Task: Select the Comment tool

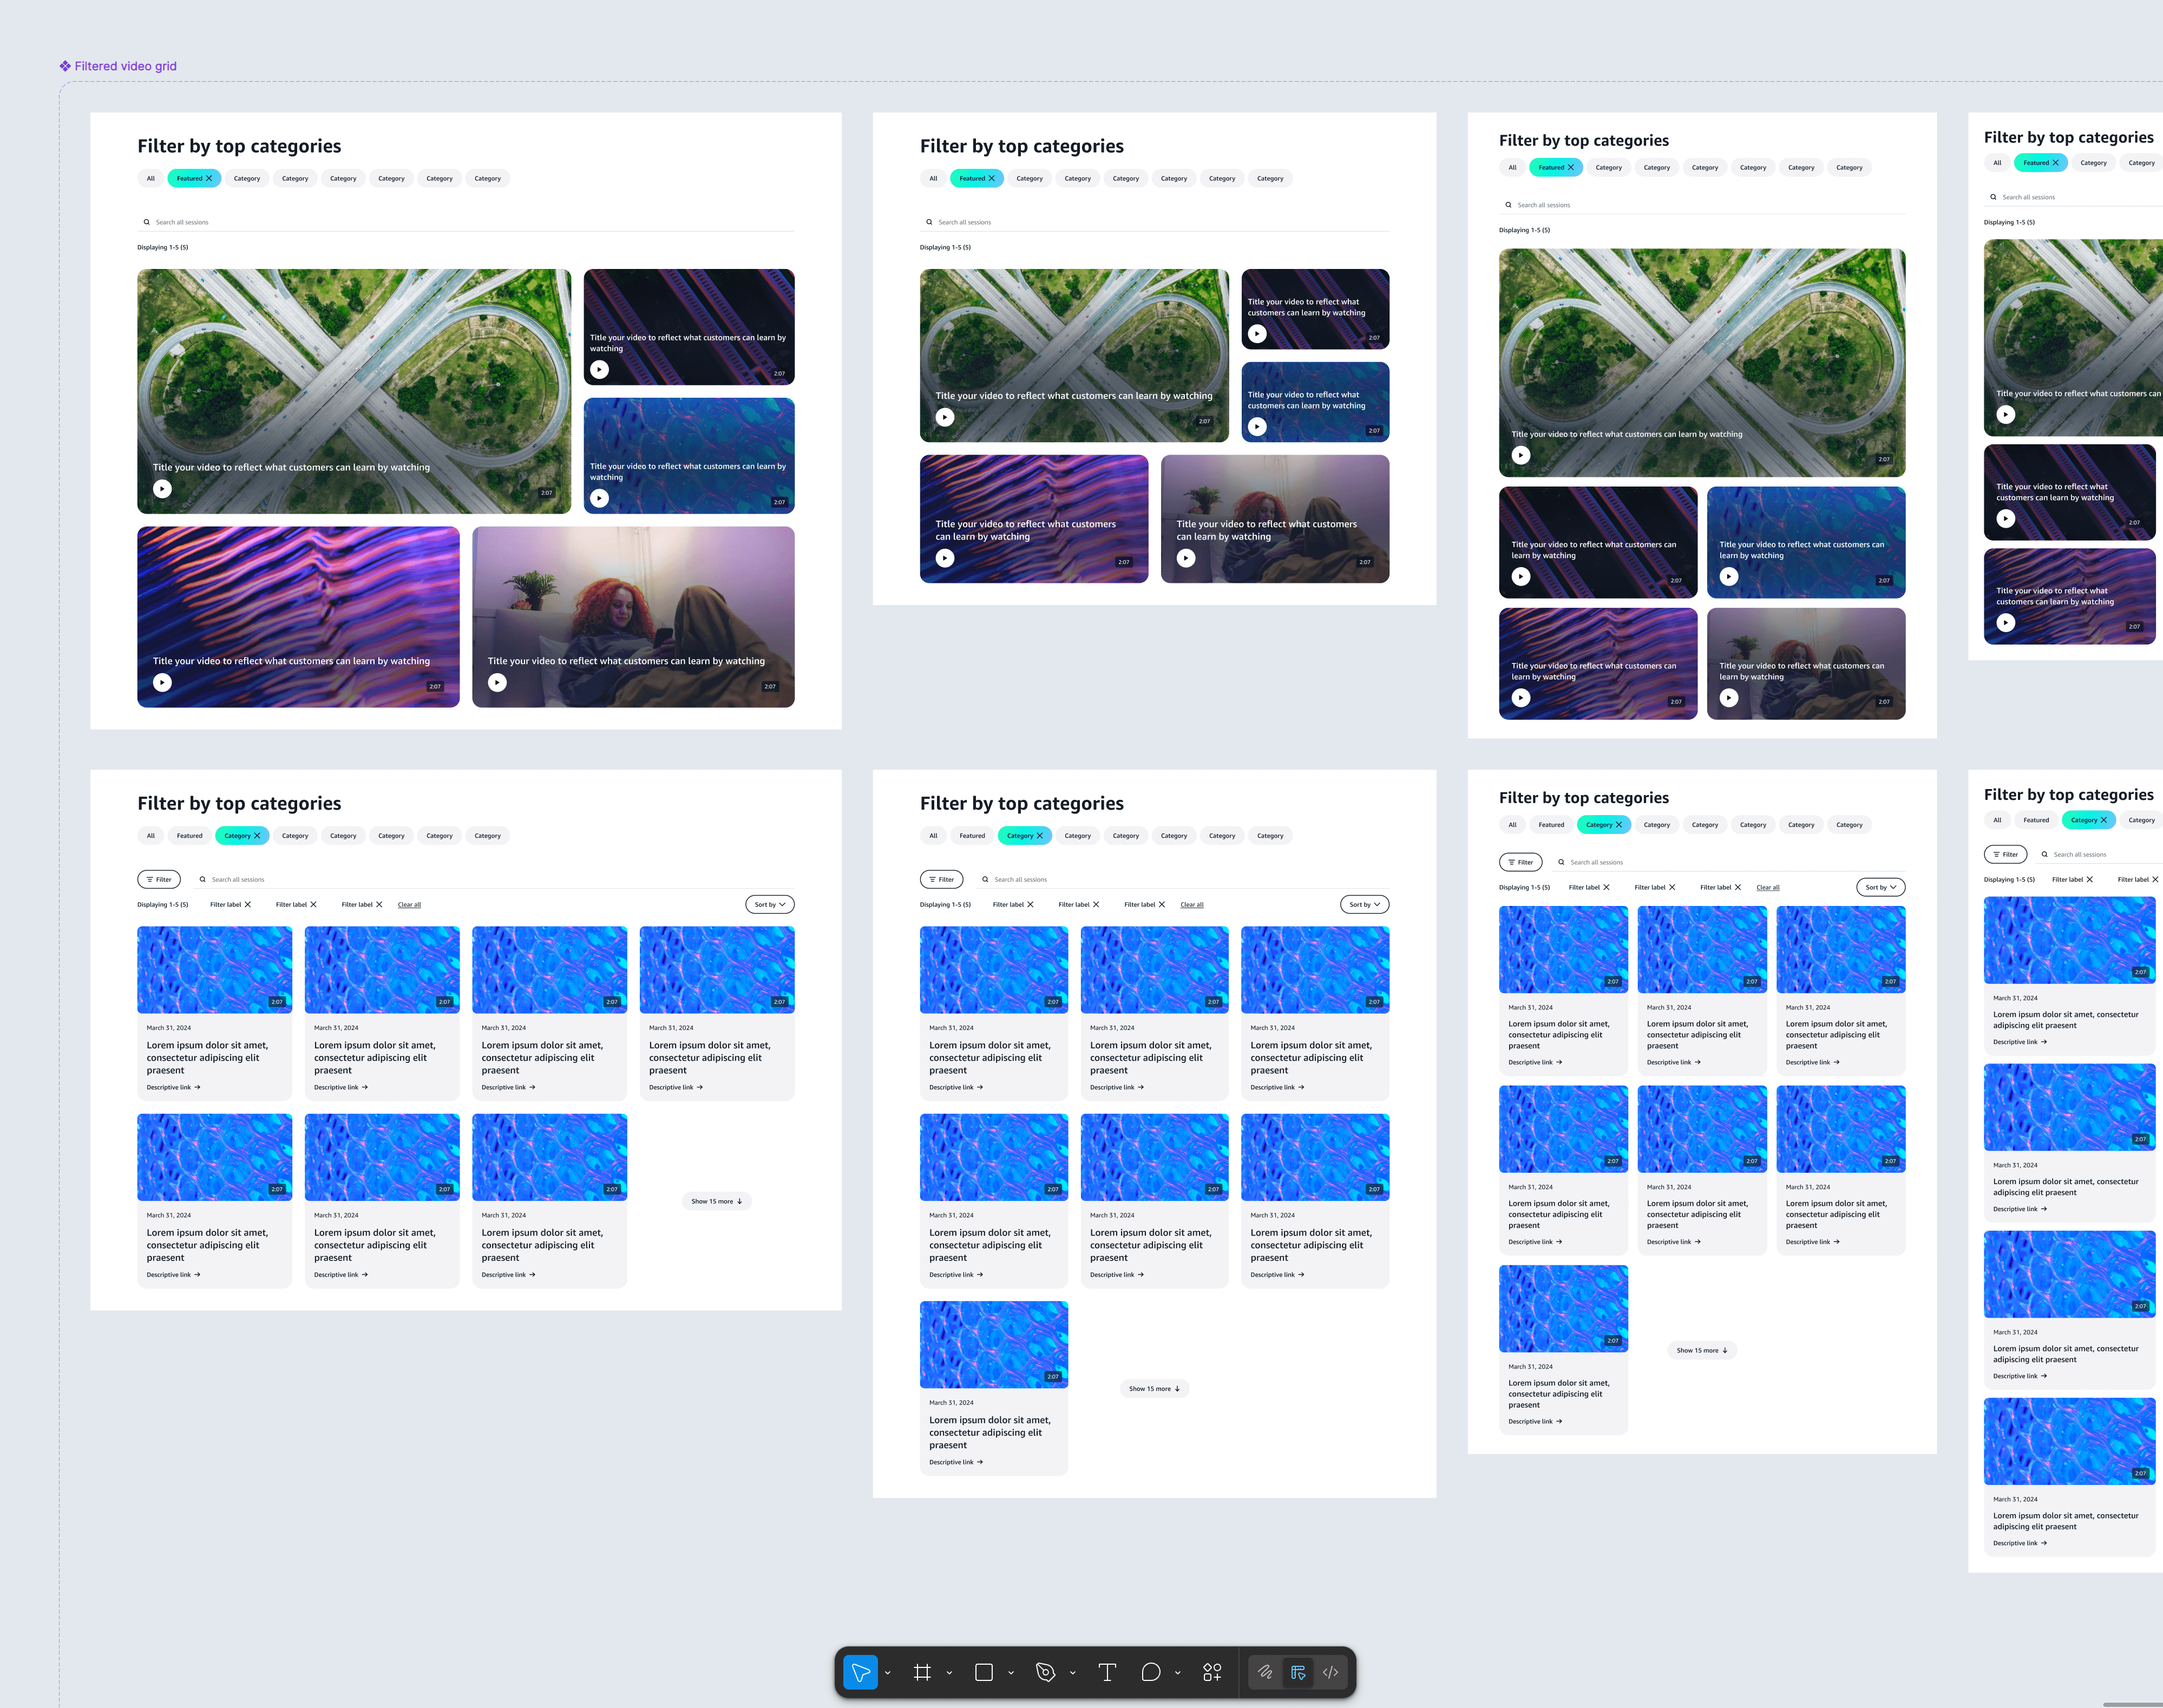Action: [x=1151, y=1672]
